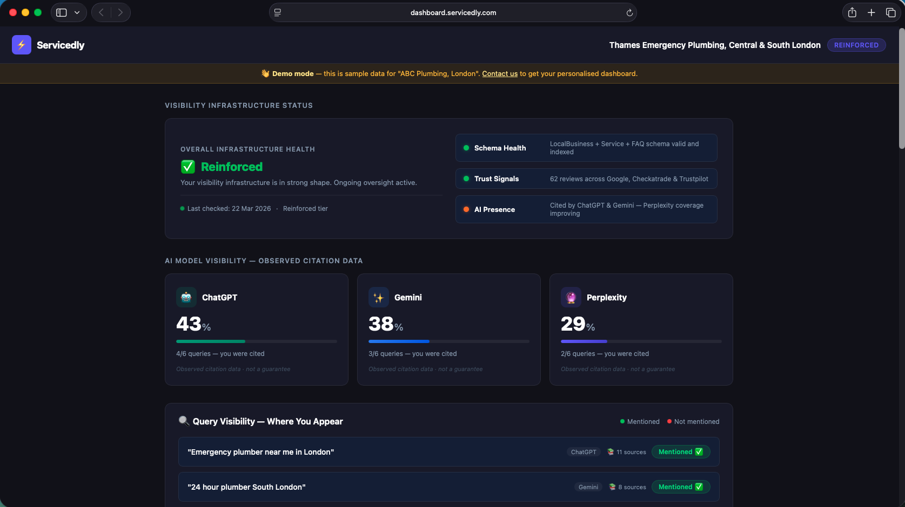Click Mentioned badge for emergency plumber query
The image size is (905, 507).
point(681,451)
